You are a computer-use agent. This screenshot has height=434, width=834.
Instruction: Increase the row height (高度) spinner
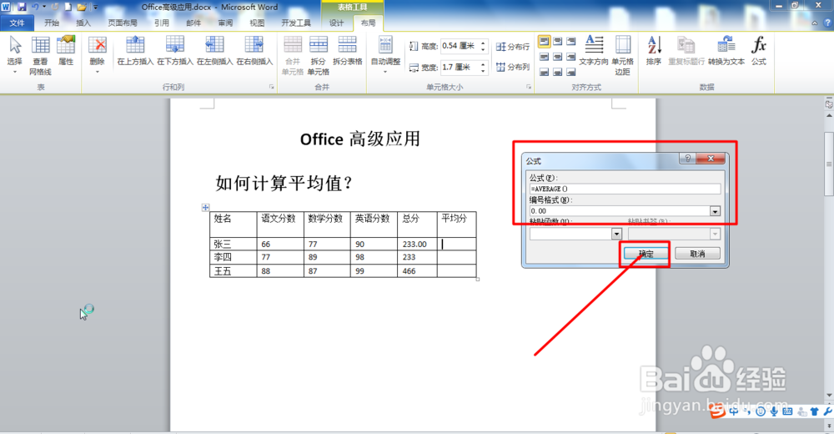483,43
